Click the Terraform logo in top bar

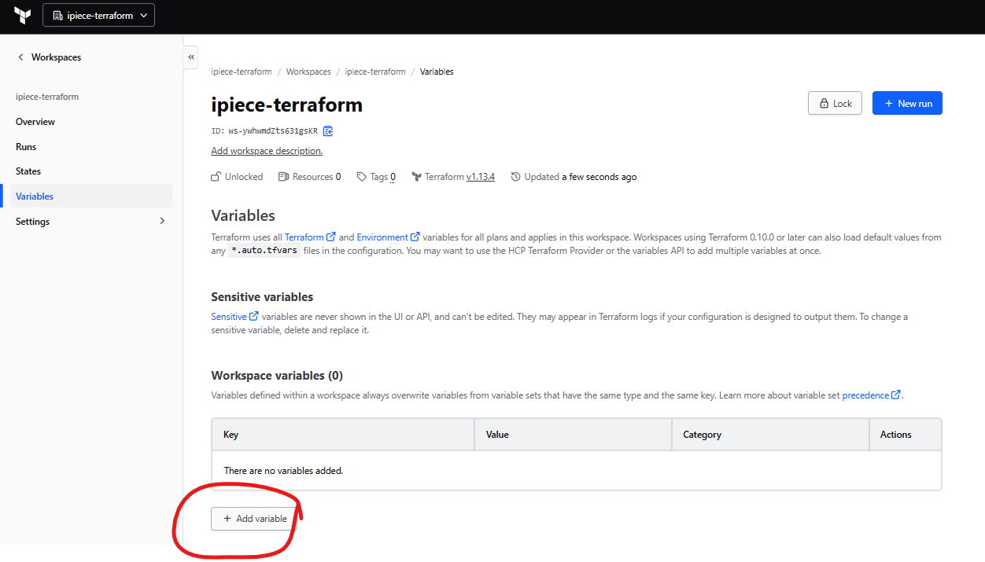tap(22, 15)
